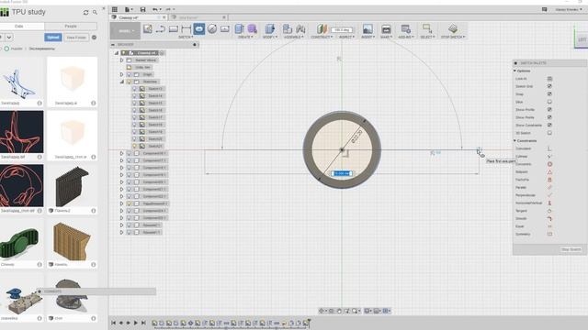Toggle the Snap checkbox
This screenshot has width=588, height=330.
tap(549, 94)
